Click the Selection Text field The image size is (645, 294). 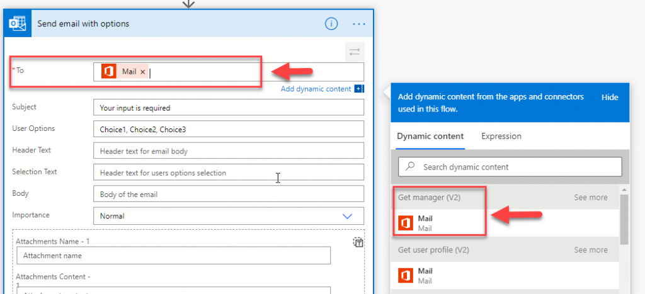click(229, 172)
